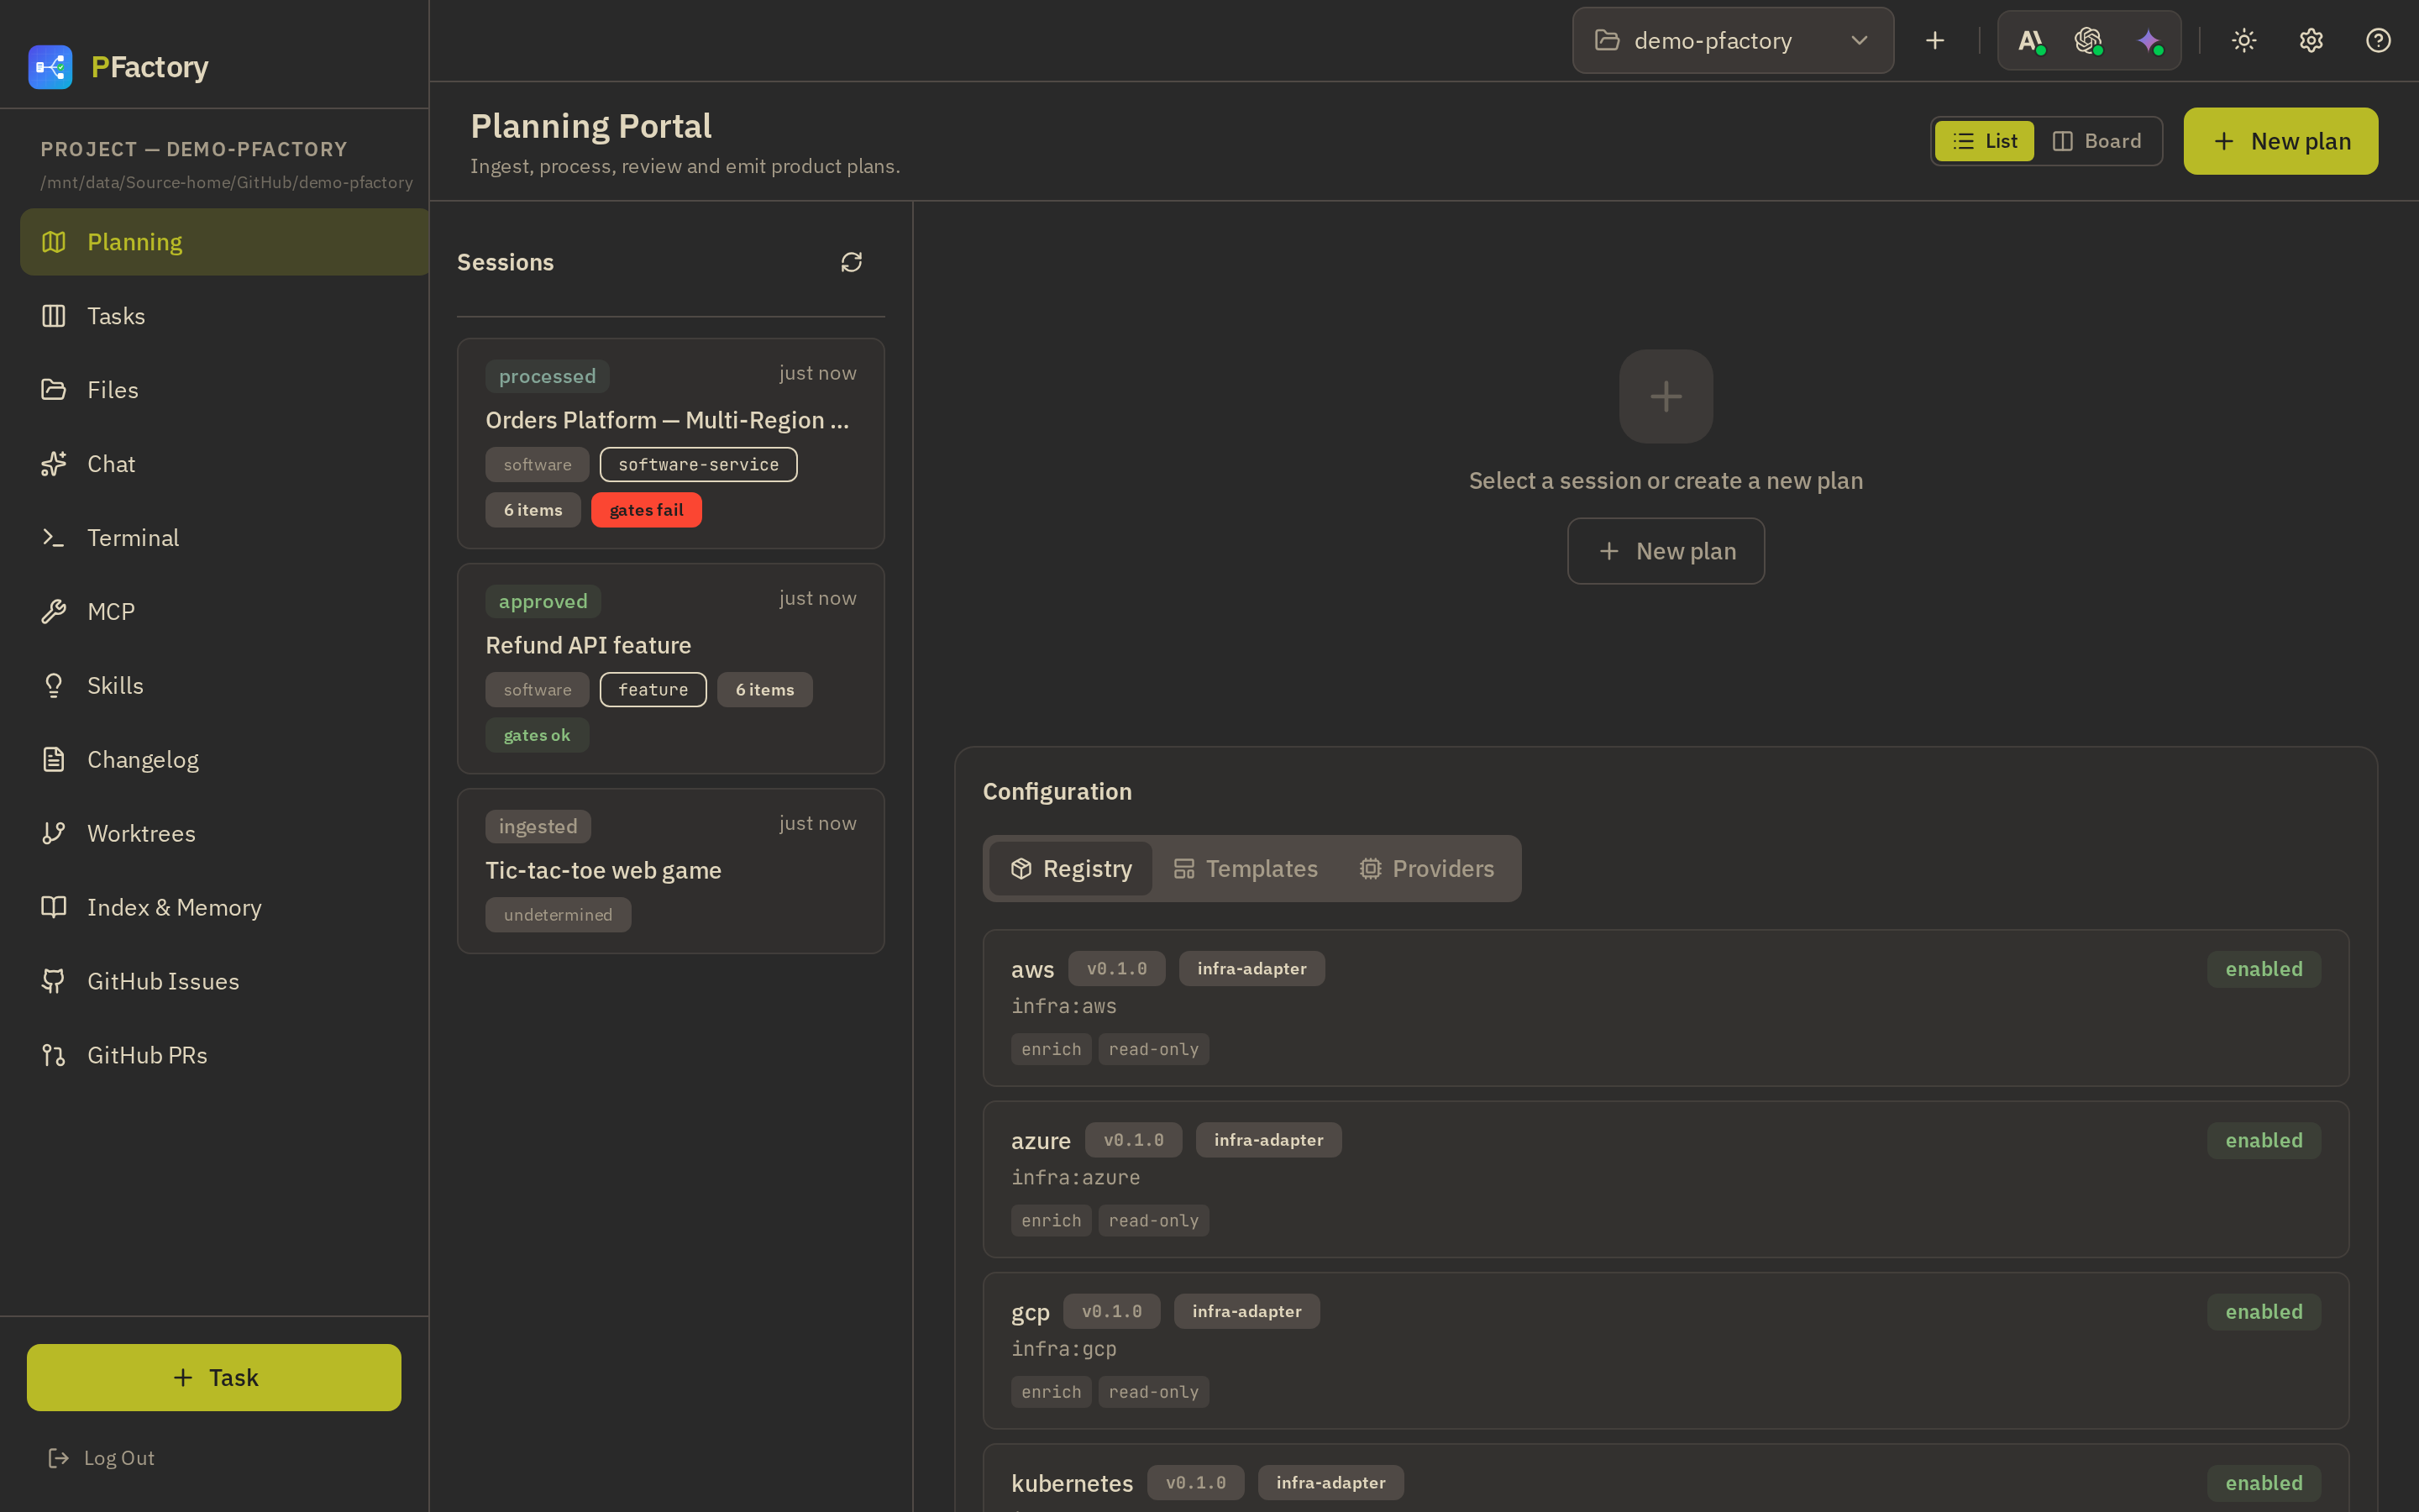Viewport: 2419px width, 1512px height.
Task: Click the approved status badge
Action: click(x=543, y=601)
